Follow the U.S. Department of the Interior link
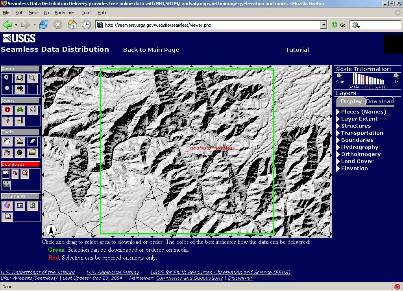 coord(38,272)
